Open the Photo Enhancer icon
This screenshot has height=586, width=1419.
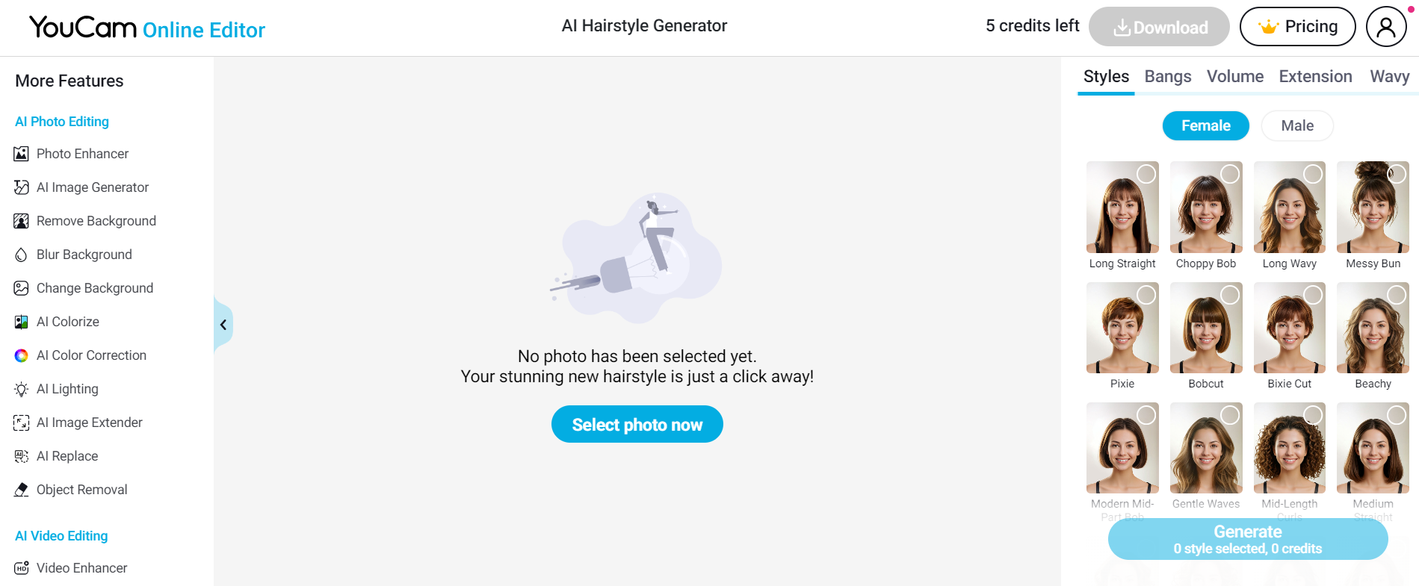pyautogui.click(x=21, y=154)
